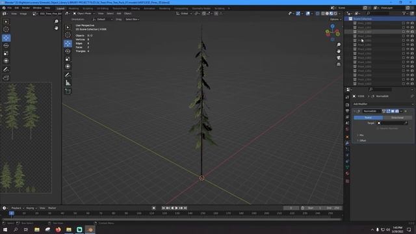
Task: Open the outliner filter funnel dropdown
Action: click(x=405, y=14)
